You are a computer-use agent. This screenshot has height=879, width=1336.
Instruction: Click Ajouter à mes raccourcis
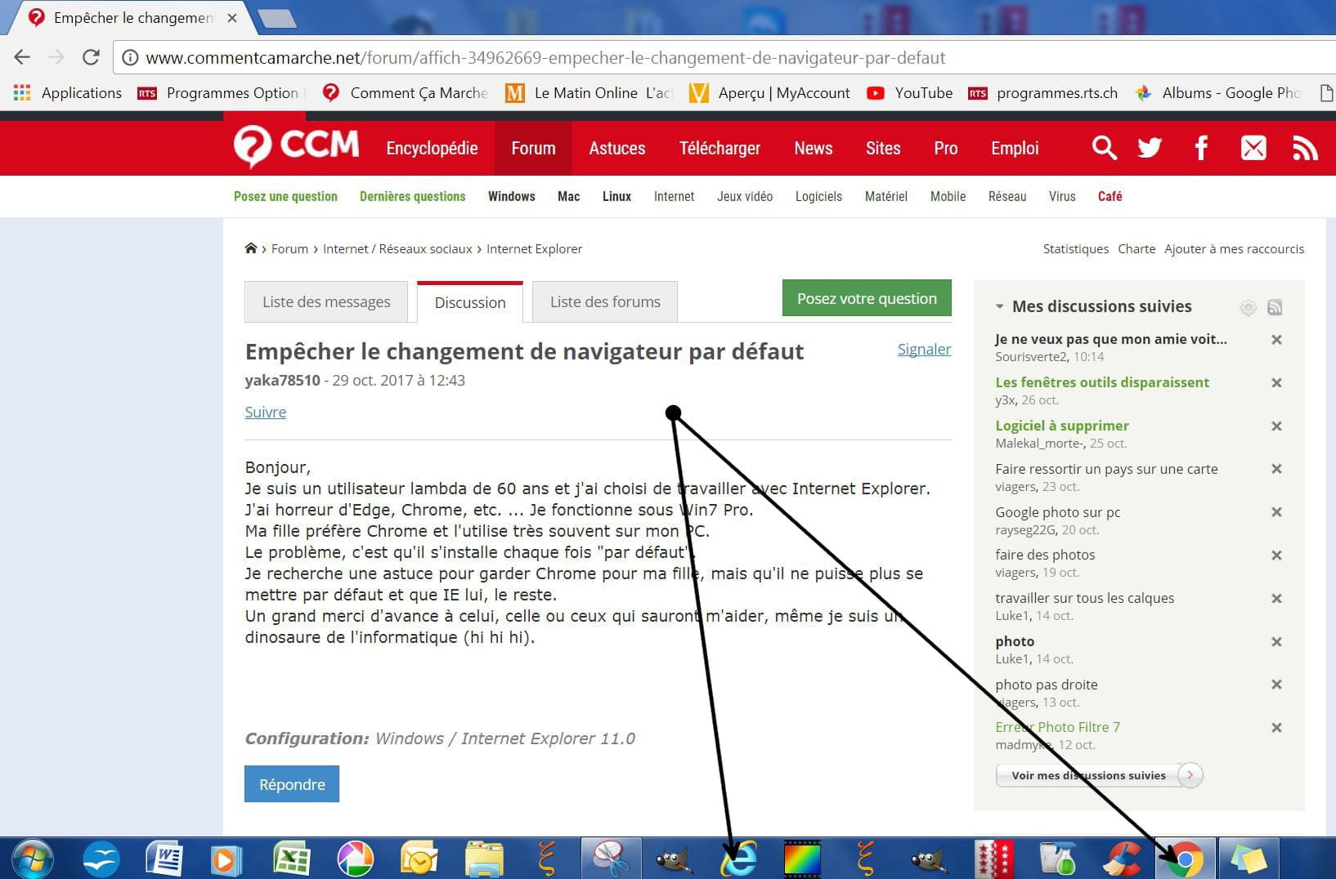tap(1235, 248)
